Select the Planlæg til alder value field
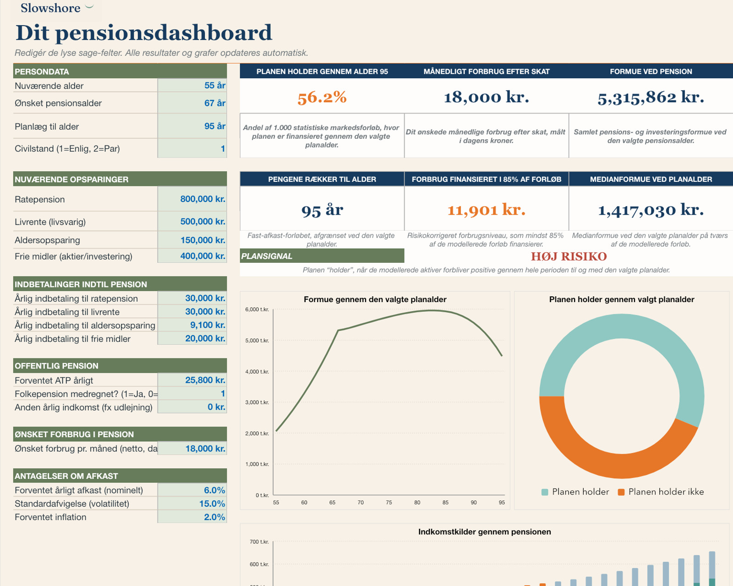The image size is (733, 586). click(192, 126)
